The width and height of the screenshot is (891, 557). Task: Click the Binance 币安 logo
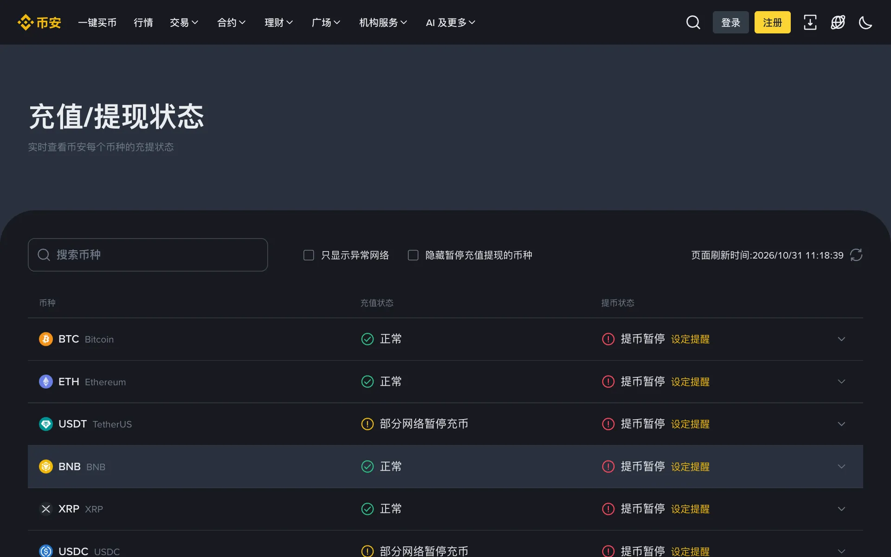click(x=39, y=22)
